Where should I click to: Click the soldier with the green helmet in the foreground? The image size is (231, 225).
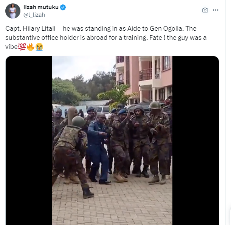click(71, 154)
